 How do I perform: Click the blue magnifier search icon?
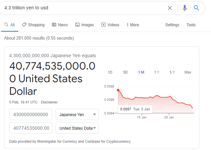(x=196, y=8)
